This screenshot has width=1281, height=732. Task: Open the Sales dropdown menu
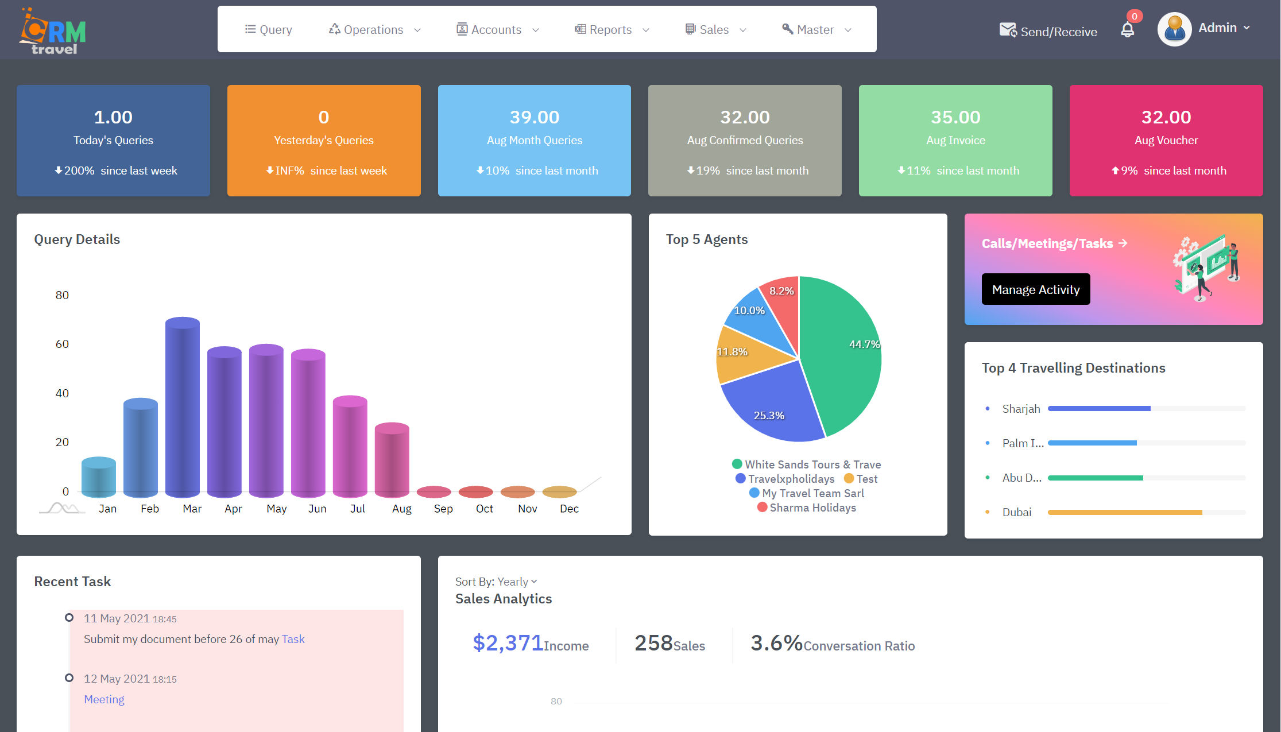point(714,29)
